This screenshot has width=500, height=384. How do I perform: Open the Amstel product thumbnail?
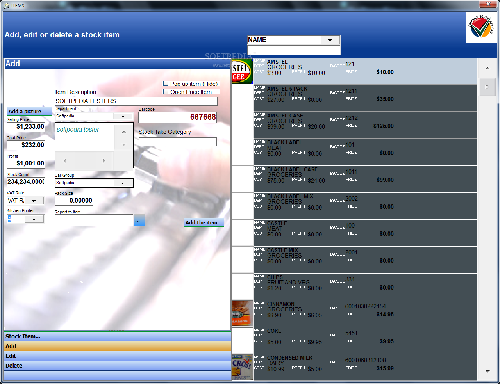242,71
